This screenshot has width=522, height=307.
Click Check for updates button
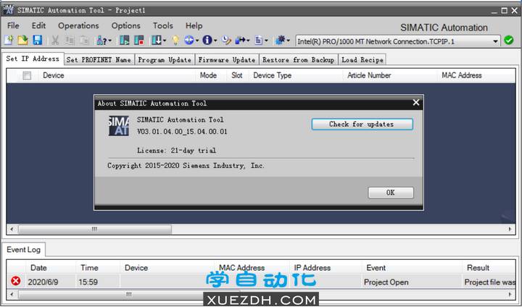click(362, 124)
